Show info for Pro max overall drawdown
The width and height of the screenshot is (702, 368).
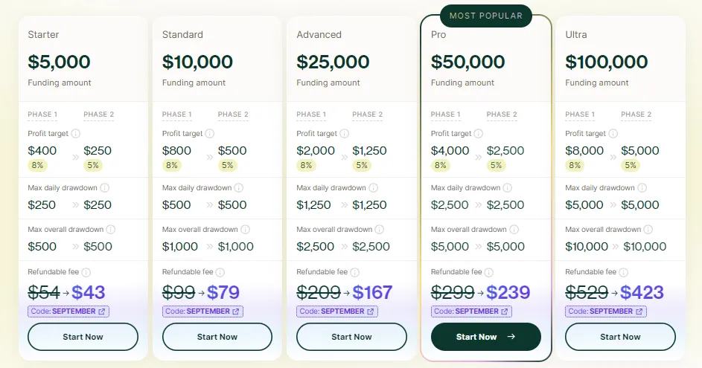click(514, 230)
